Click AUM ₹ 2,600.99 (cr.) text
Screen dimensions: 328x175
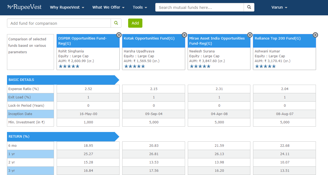[x=76, y=61]
